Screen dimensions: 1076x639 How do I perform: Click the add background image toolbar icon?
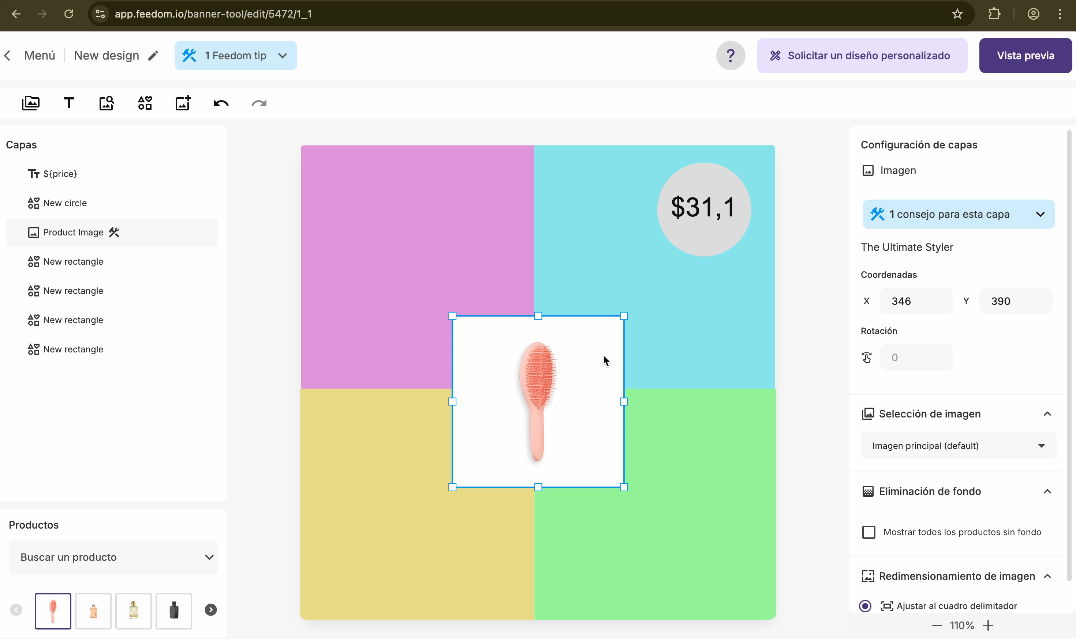coord(183,103)
